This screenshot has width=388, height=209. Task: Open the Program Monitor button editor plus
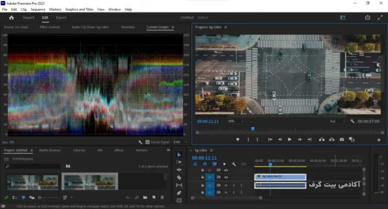pyautogui.click(x=379, y=140)
